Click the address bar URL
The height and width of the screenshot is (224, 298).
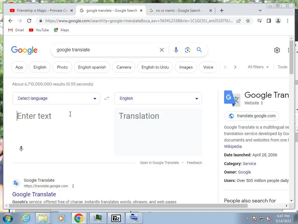coord(139,21)
